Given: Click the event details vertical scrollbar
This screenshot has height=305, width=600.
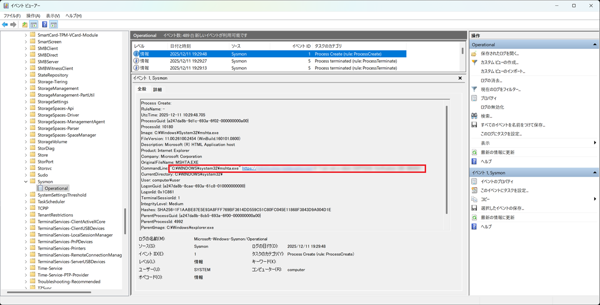Looking at the screenshot, I should (447, 159).
